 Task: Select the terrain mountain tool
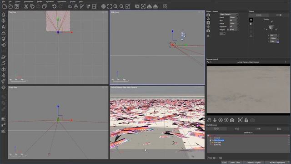4,33
